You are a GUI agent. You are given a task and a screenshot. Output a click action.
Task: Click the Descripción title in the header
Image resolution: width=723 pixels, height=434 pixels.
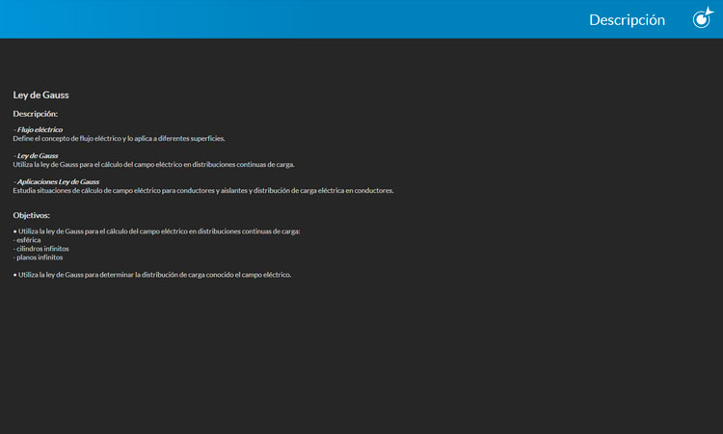tap(627, 19)
